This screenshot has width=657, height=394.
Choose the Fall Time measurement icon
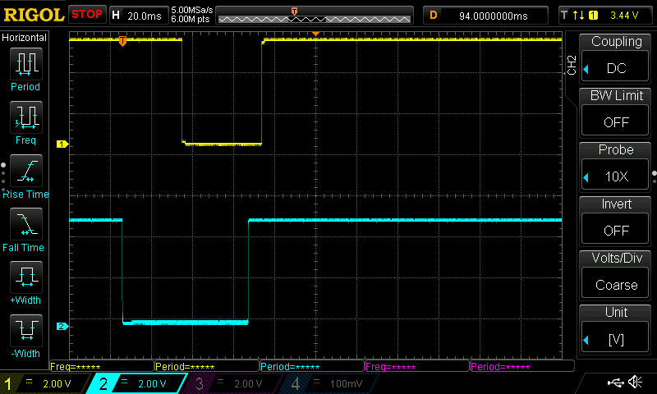tap(25, 224)
